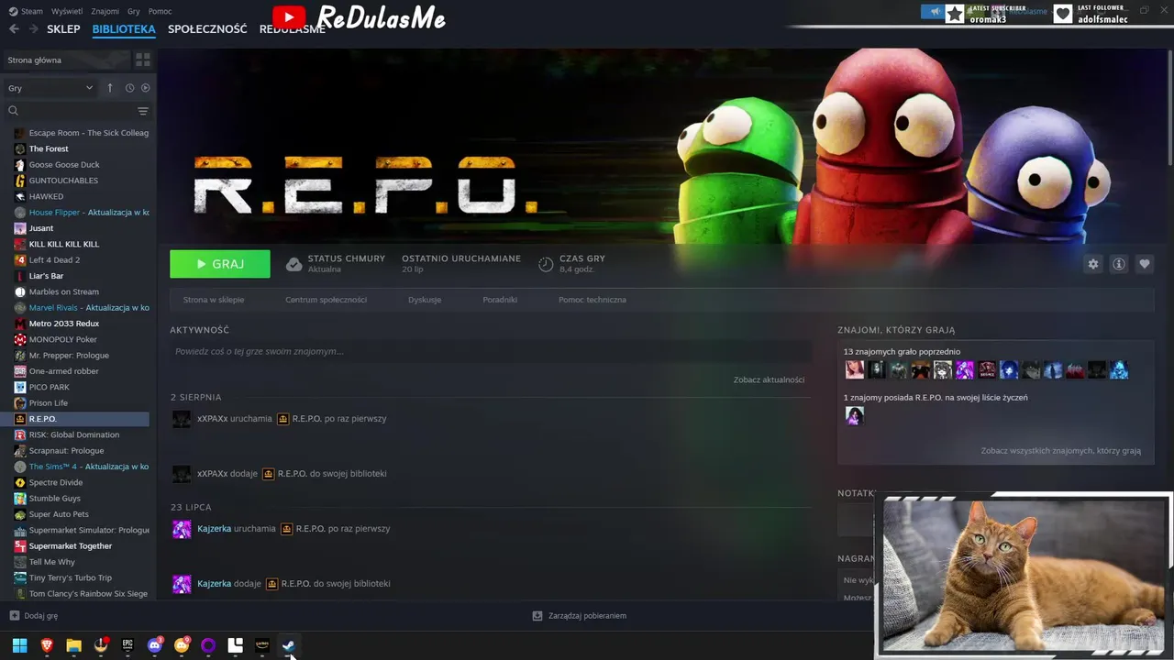Click first friend avatar in played-previously row
Viewport: 1174px width, 660px height.
click(x=854, y=369)
